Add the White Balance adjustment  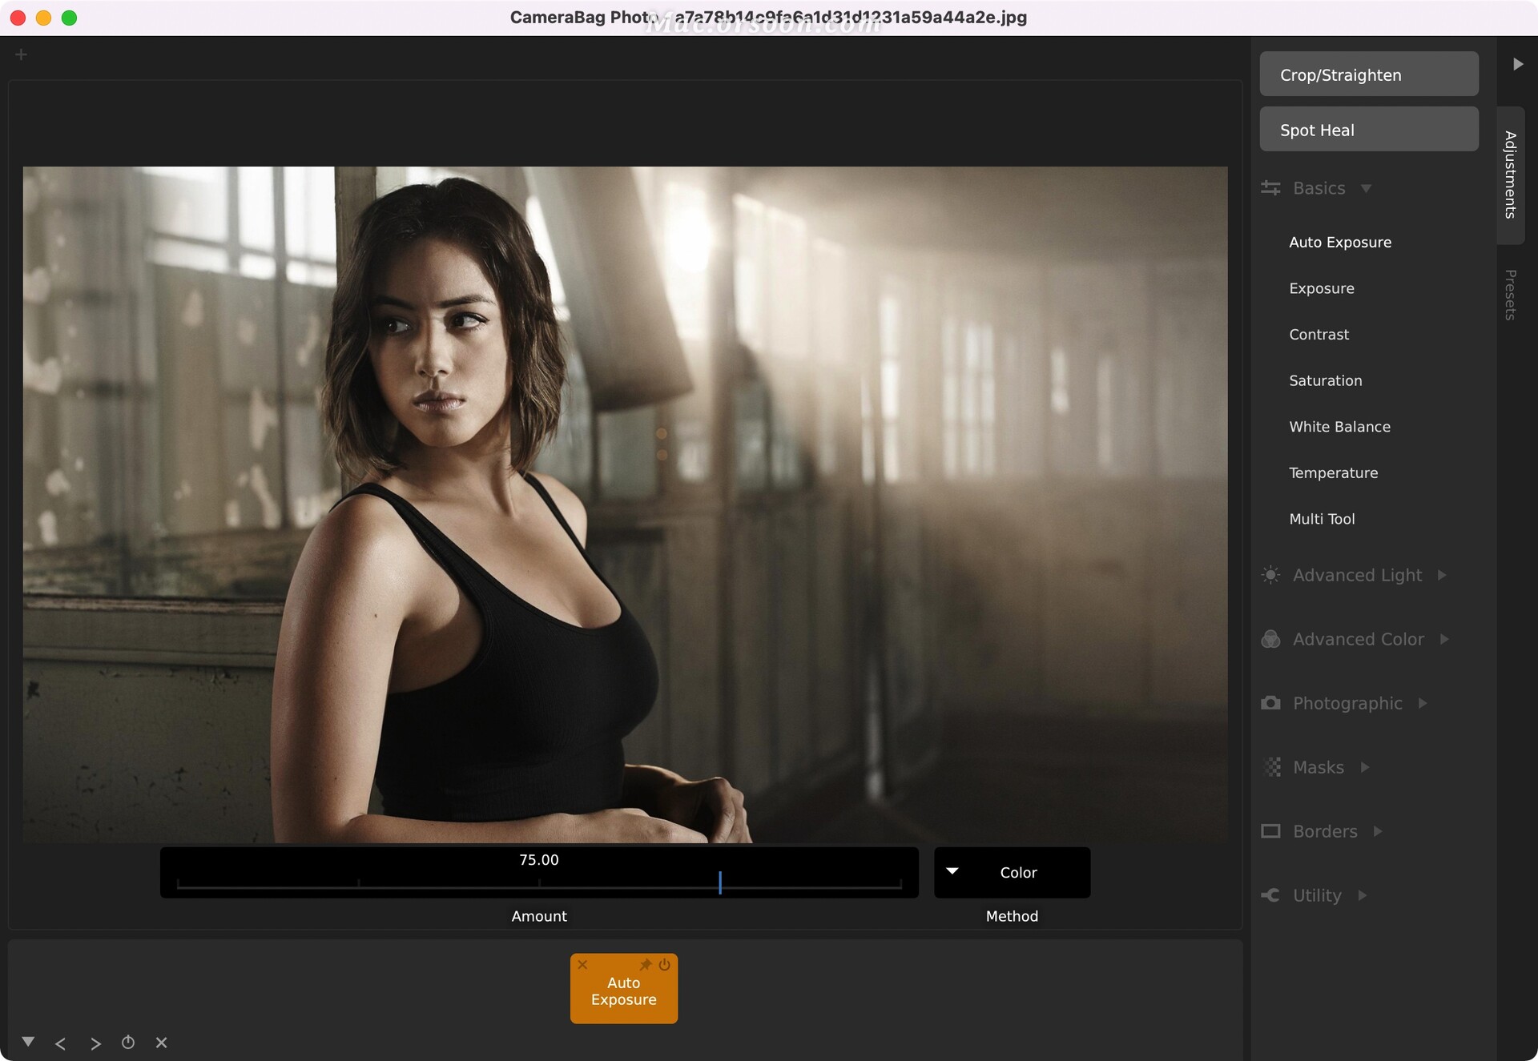pos(1339,427)
